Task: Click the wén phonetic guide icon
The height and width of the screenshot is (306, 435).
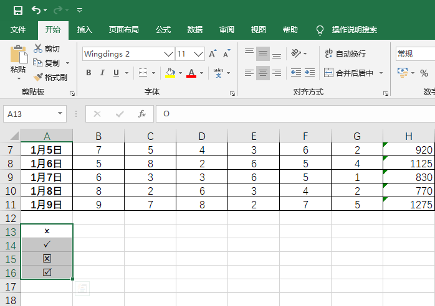Action: point(219,73)
